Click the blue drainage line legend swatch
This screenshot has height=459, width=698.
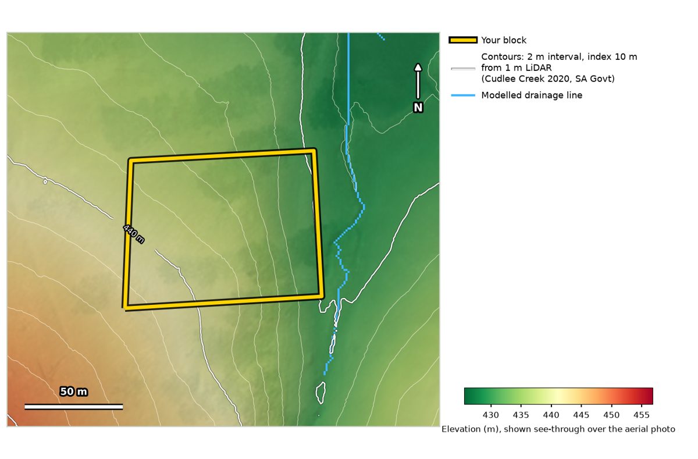(463, 95)
